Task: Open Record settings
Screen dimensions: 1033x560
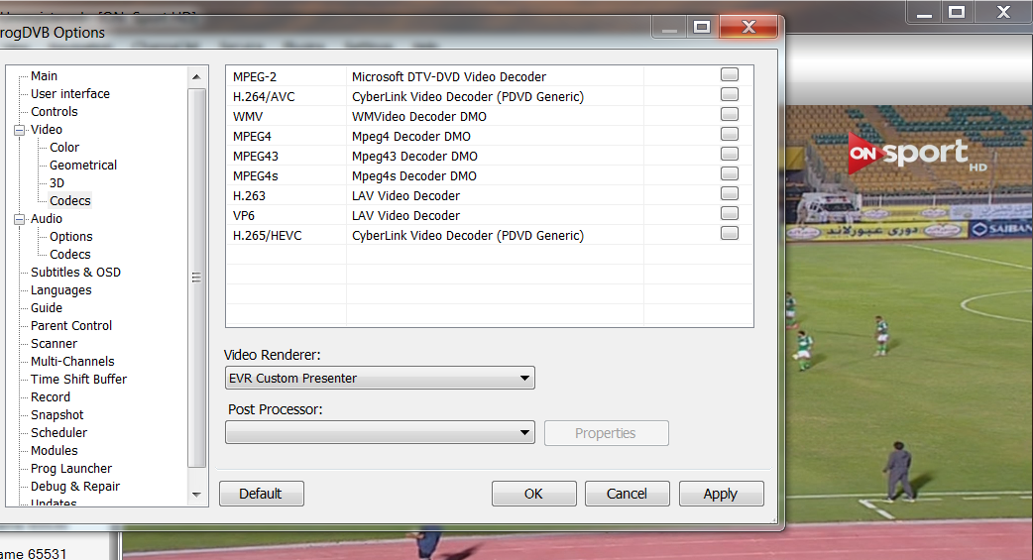Action: 51,395
